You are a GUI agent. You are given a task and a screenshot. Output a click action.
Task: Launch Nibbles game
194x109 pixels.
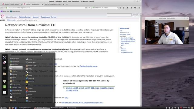coord(29,88)
